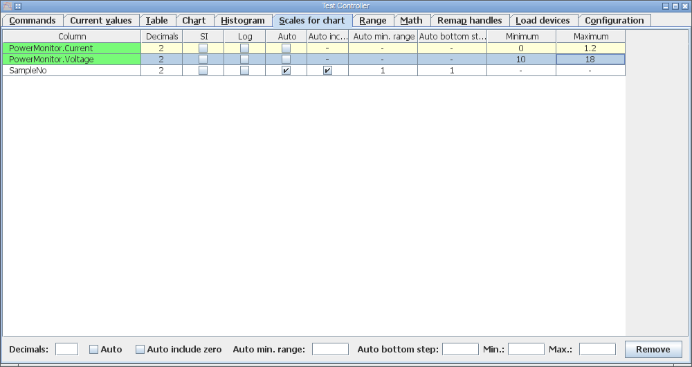Focus the Auto min. range input
This screenshot has height=367, width=692.
pyautogui.click(x=330, y=349)
